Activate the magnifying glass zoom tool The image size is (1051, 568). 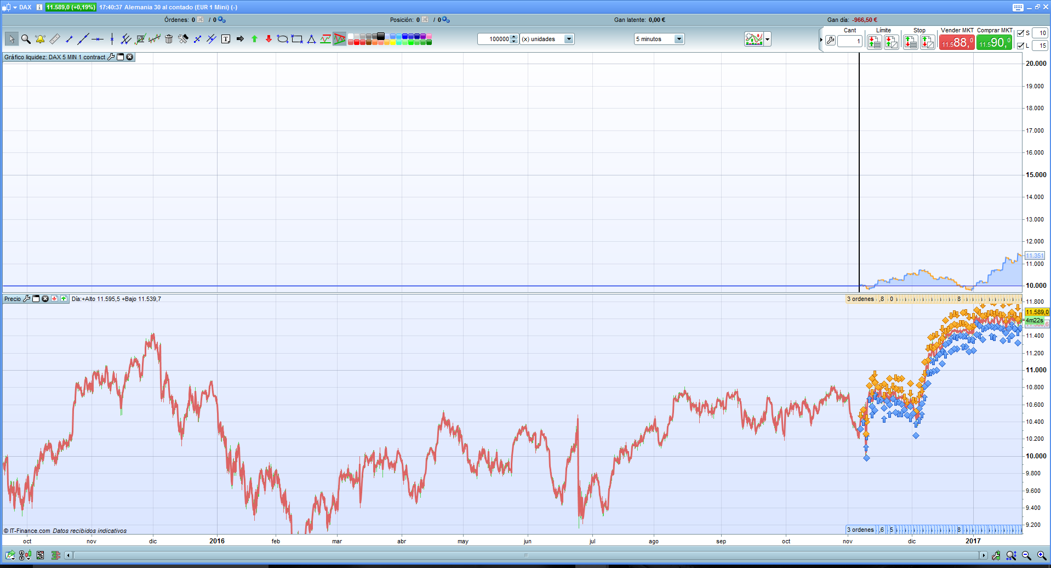click(26, 39)
